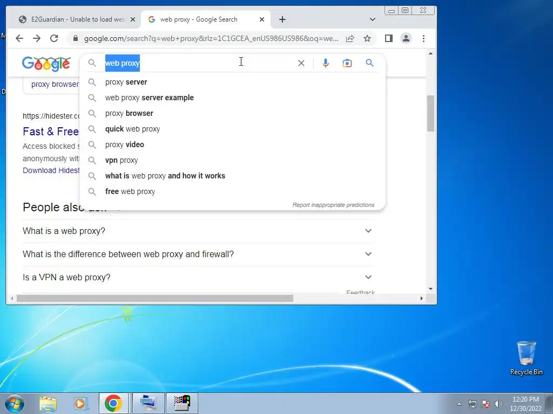553x414 pixels.
Task: Reload the Google search page
Action: click(54, 38)
